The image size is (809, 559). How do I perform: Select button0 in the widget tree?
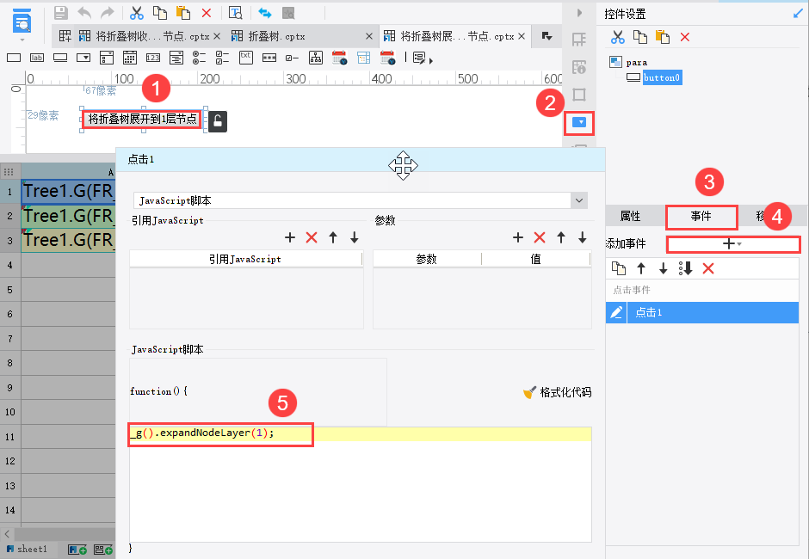pos(662,78)
